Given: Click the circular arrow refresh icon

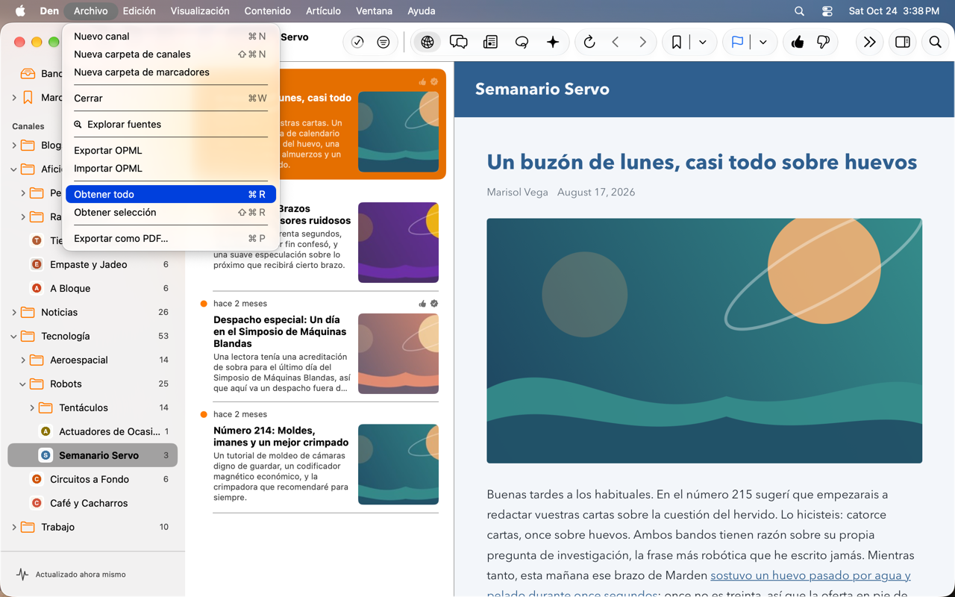Looking at the screenshot, I should pos(589,43).
